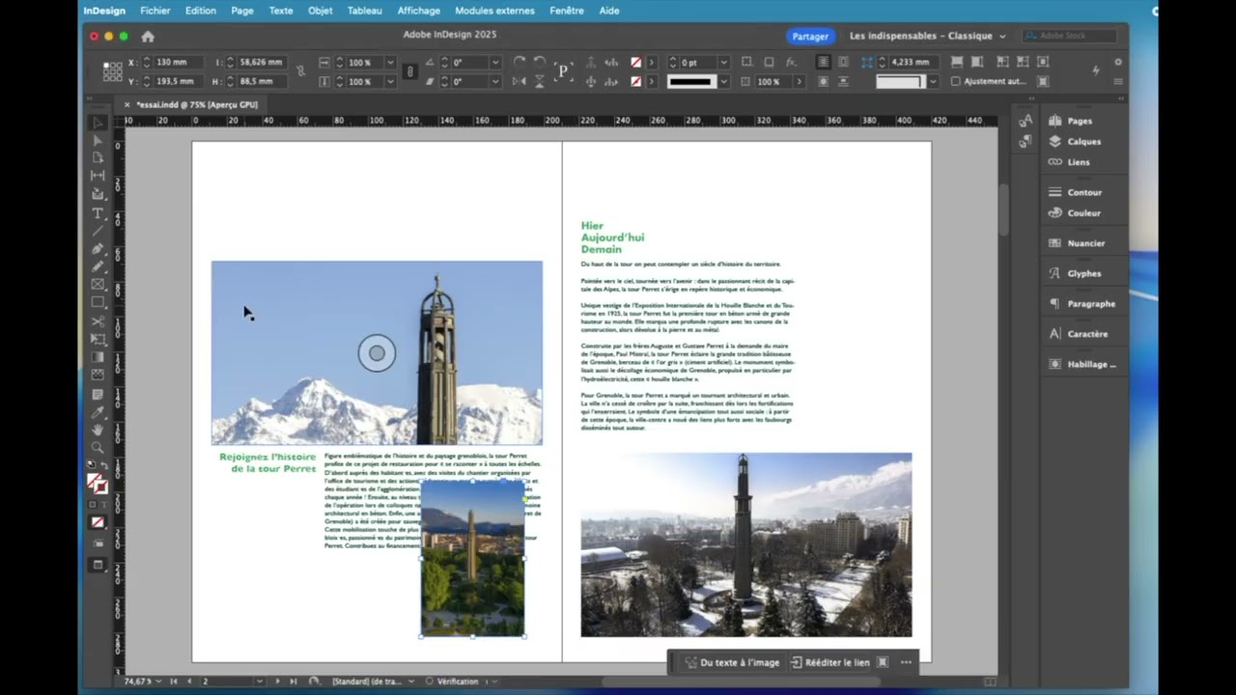1236x695 pixels.
Task: Open the stroke style dropdown
Action: (x=723, y=81)
